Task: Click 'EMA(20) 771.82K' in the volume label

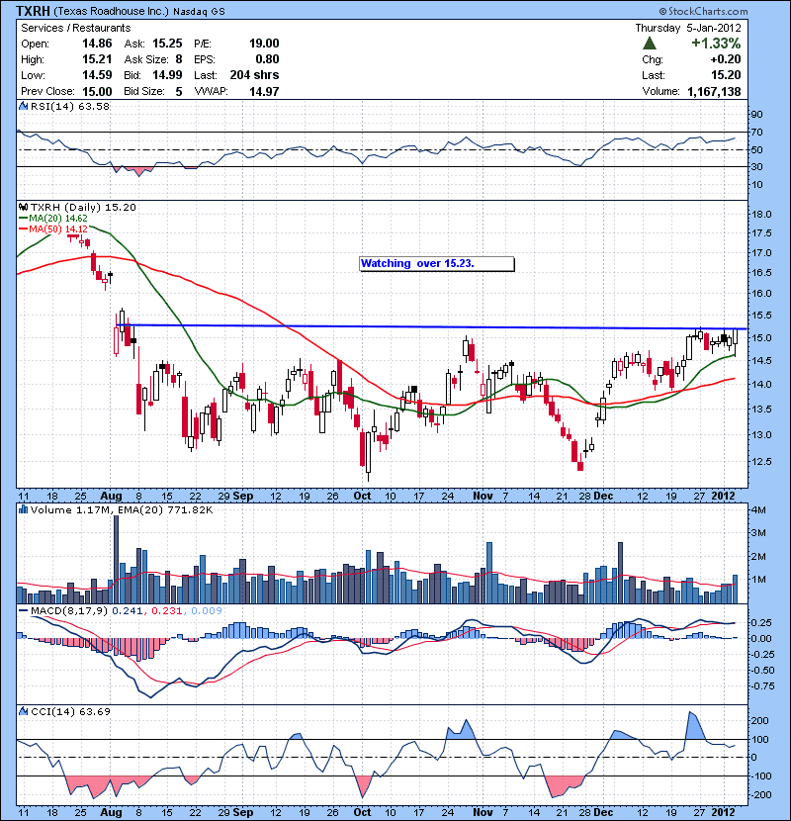Action: pos(165,510)
